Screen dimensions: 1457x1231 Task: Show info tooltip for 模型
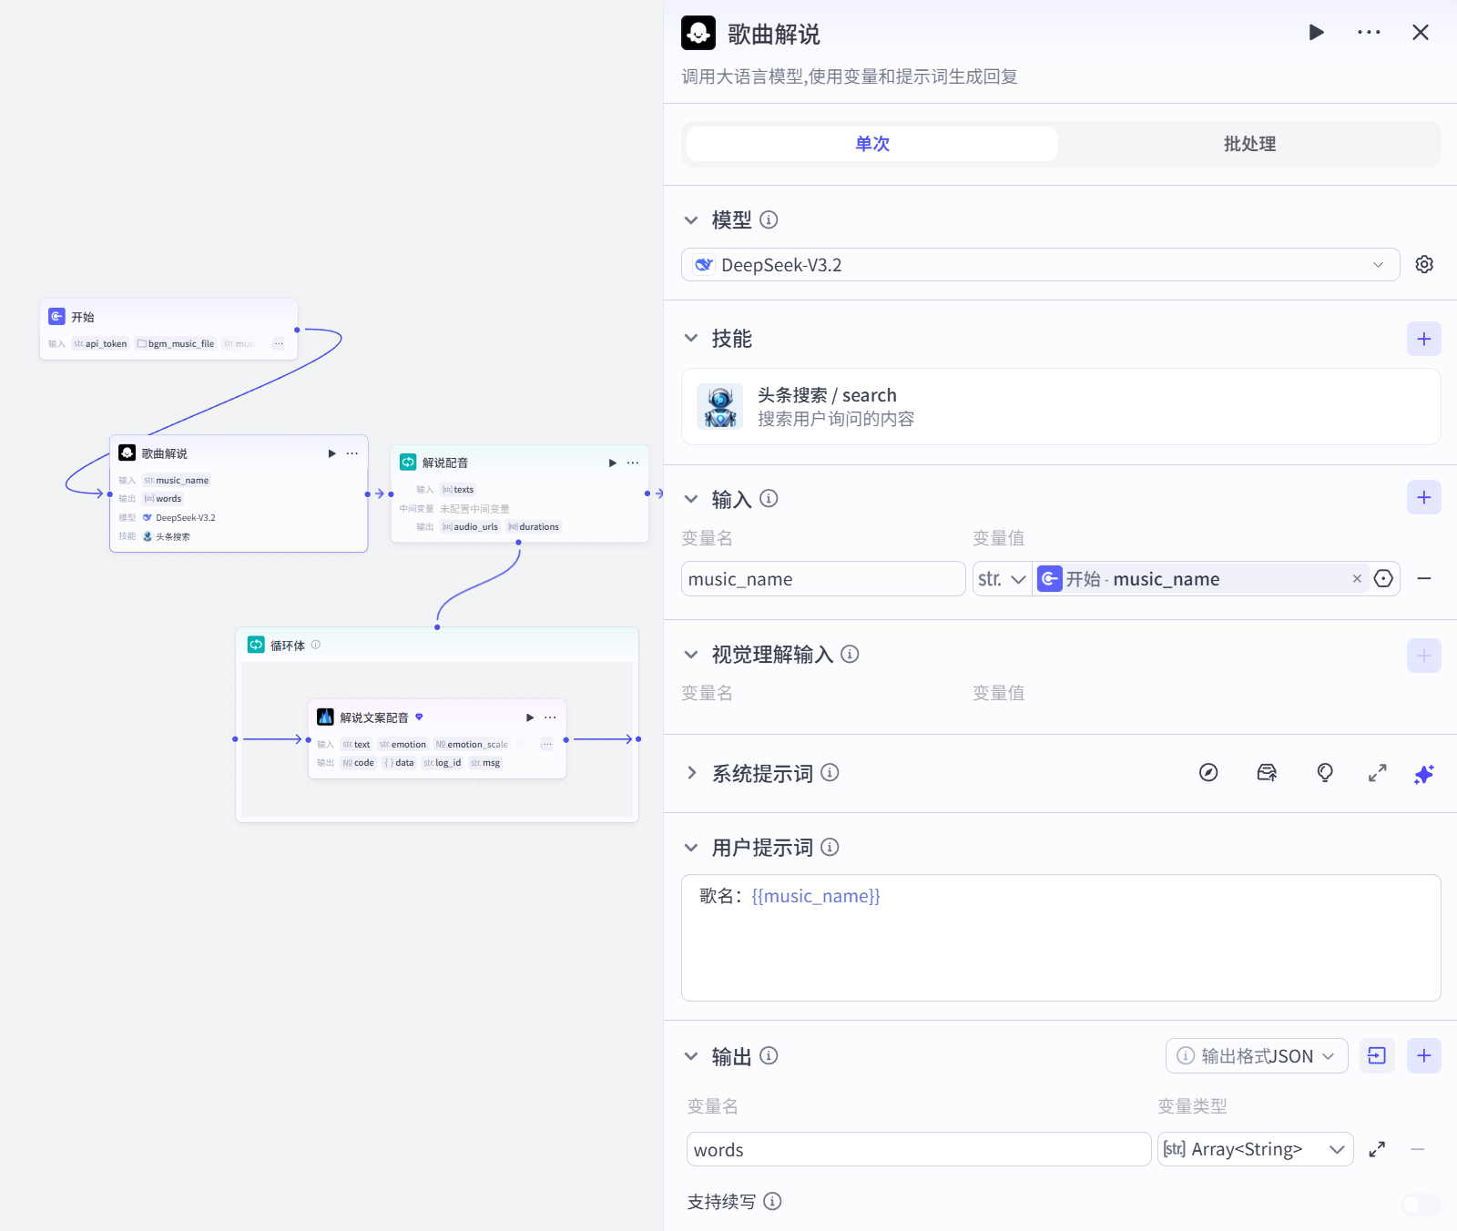coord(769,219)
